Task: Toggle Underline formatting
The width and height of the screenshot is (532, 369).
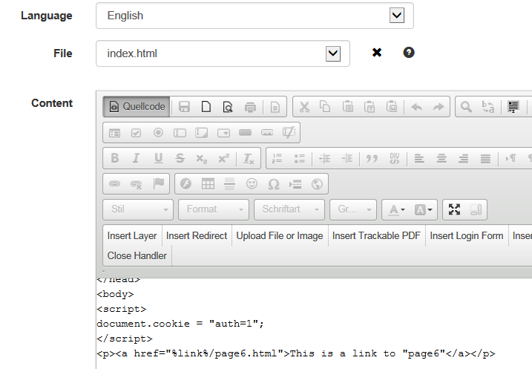Action: pos(159,158)
